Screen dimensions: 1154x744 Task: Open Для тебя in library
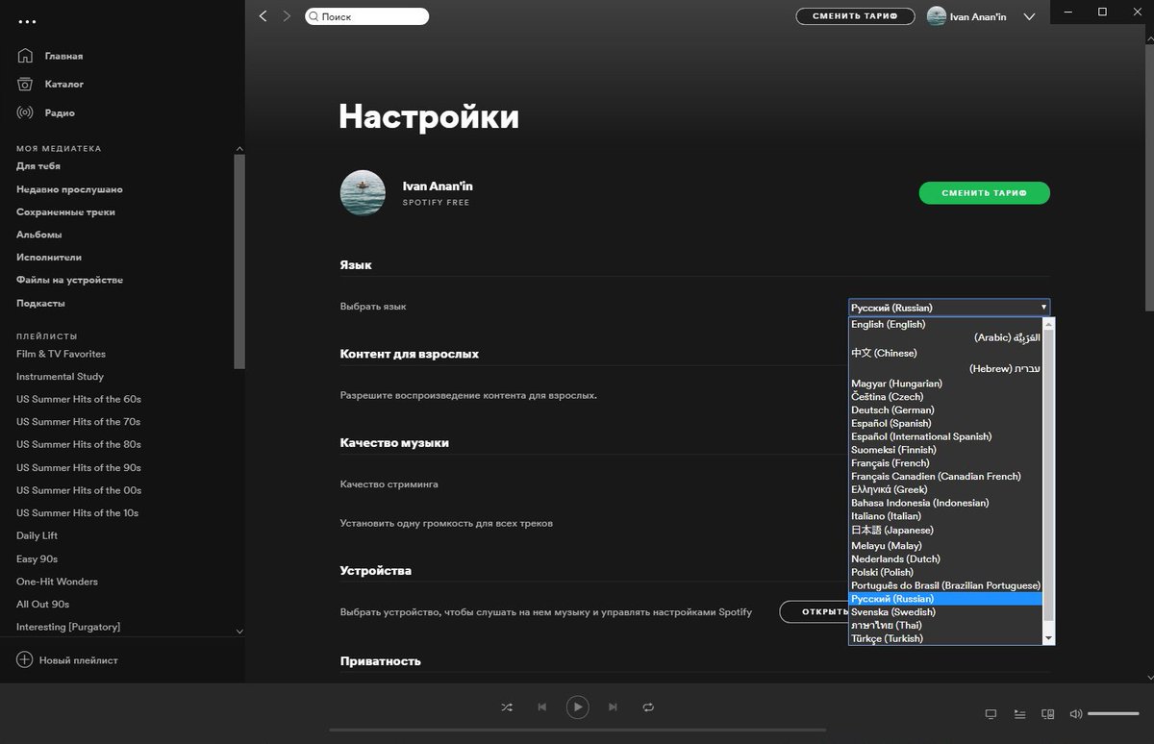point(38,166)
